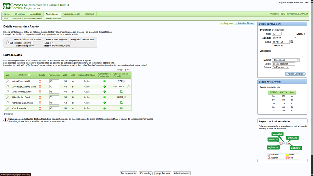Click the Regresar button
Viewport: 313px width, 176px height.
point(227,23)
